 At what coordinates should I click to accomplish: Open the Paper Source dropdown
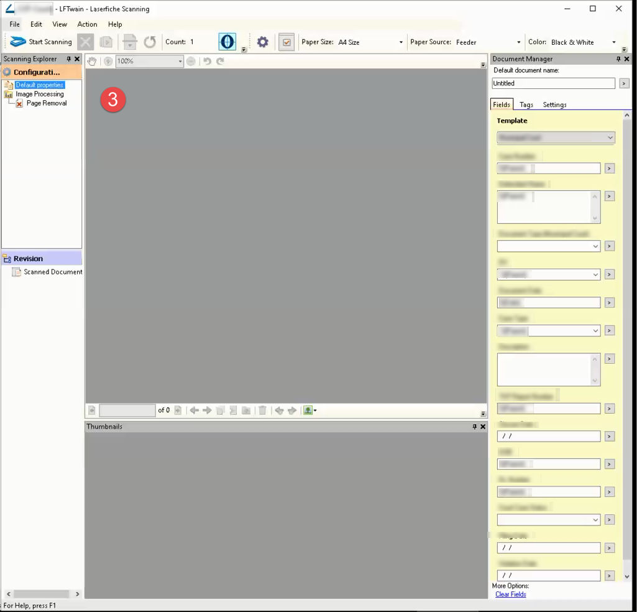519,42
